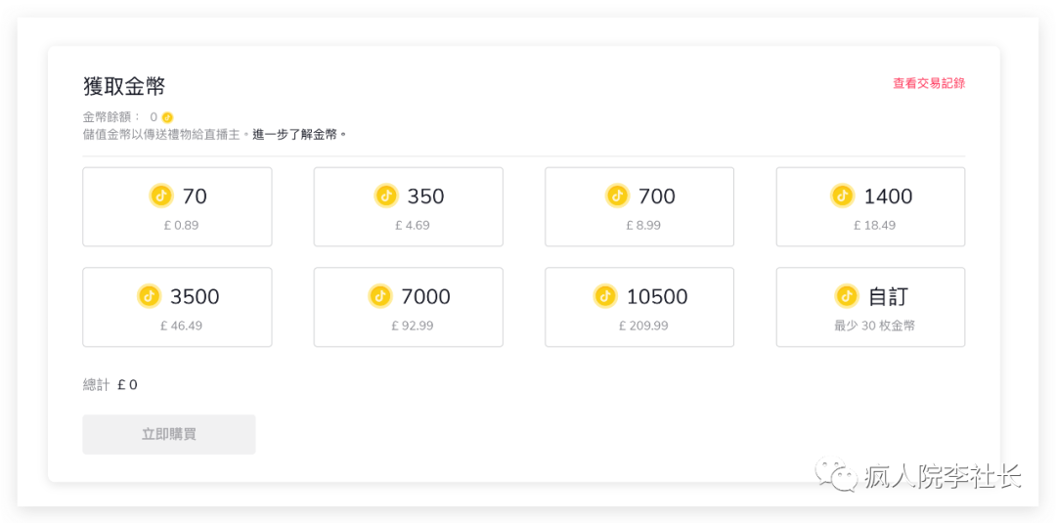The width and height of the screenshot is (1056, 523).
Task: Click the coin icon beside 700
Action: coord(617,196)
